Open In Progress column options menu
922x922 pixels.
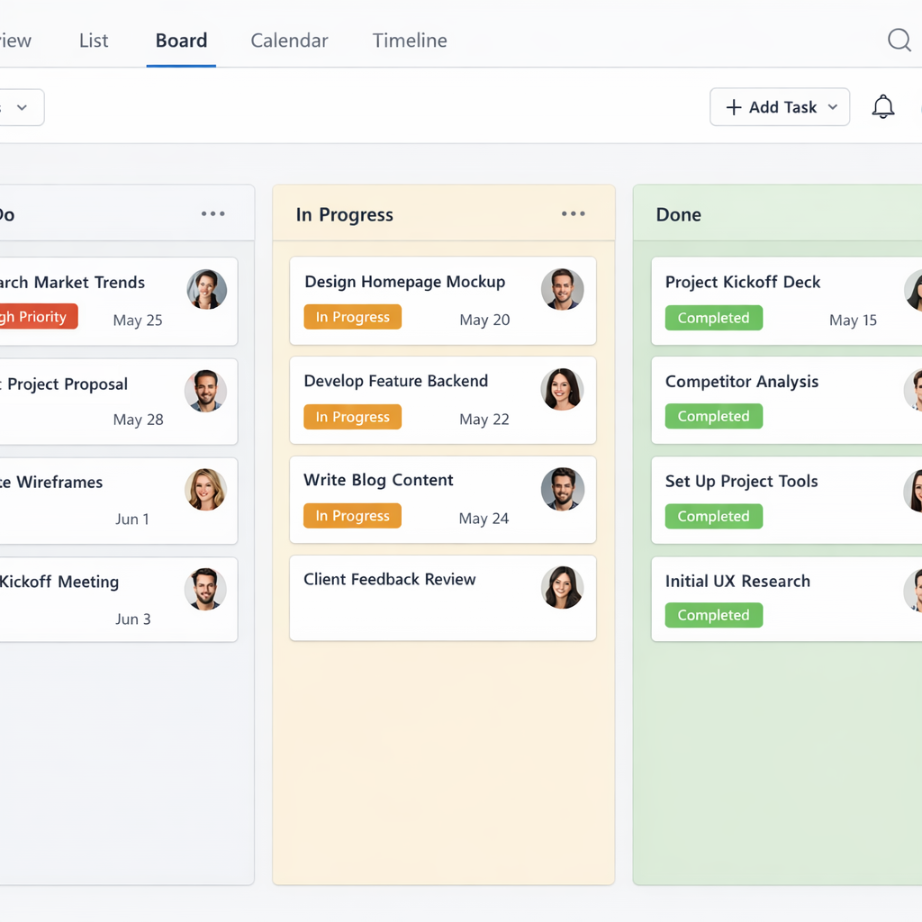574,214
